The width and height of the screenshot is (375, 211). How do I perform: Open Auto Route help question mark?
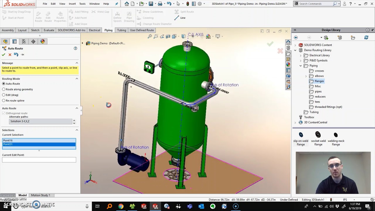(x=75, y=48)
